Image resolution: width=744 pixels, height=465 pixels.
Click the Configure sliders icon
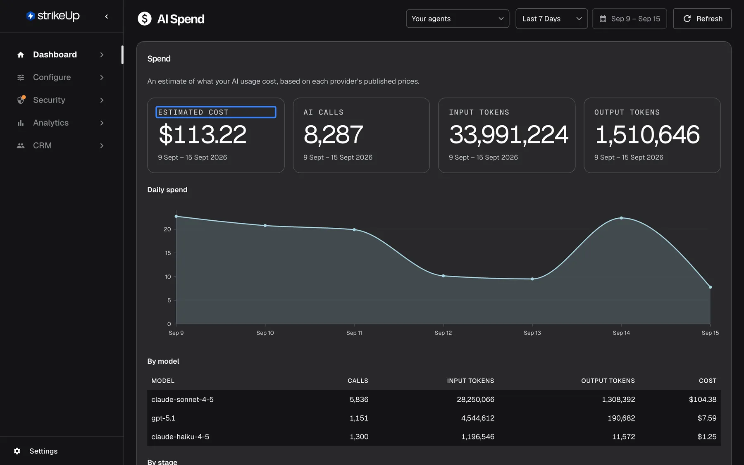point(21,77)
